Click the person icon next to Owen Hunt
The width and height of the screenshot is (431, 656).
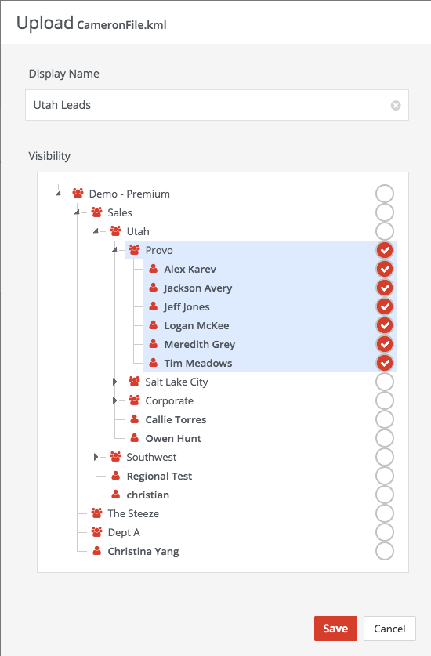(135, 438)
